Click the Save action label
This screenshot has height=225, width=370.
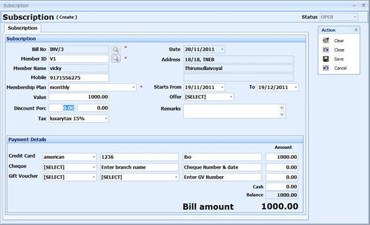[x=339, y=59]
